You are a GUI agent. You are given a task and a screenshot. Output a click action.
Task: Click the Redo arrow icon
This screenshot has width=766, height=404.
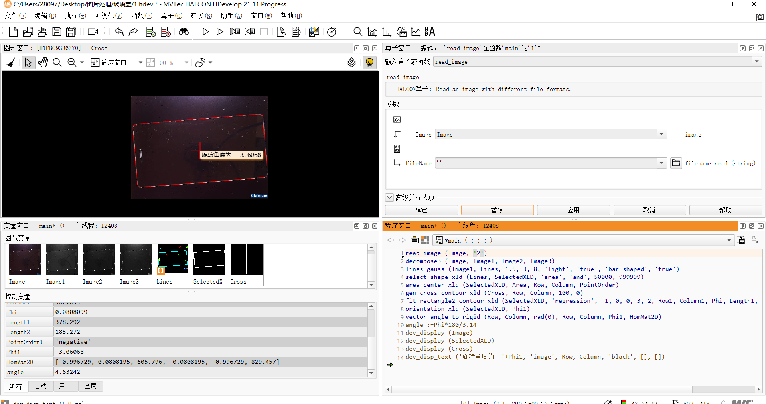click(x=133, y=31)
